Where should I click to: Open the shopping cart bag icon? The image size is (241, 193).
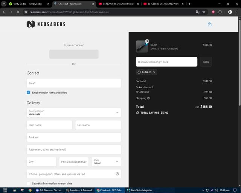point(209,24)
